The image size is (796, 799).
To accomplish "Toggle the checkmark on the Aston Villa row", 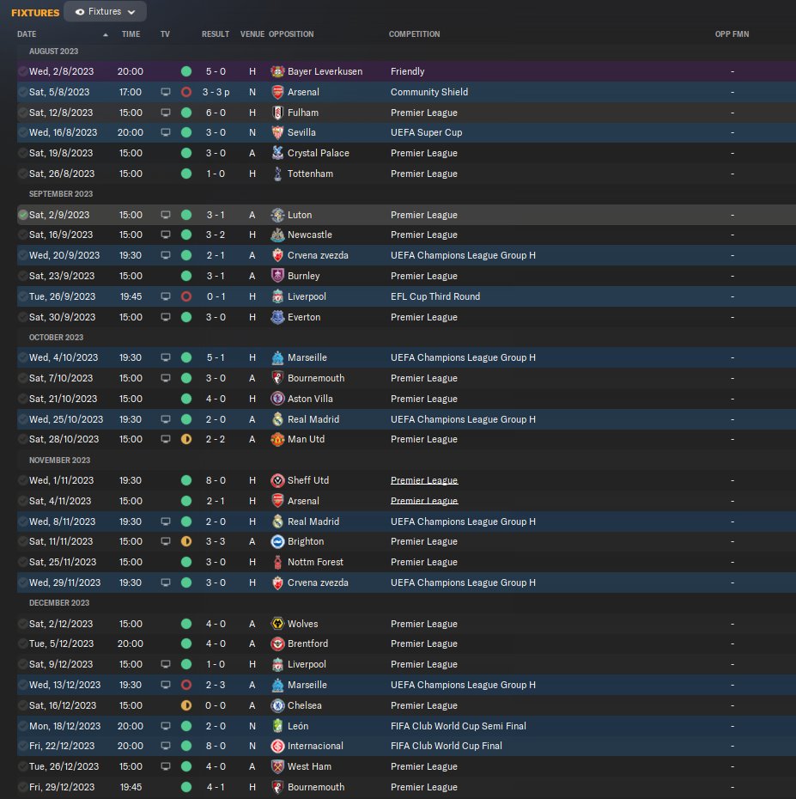I will pyautogui.click(x=22, y=399).
